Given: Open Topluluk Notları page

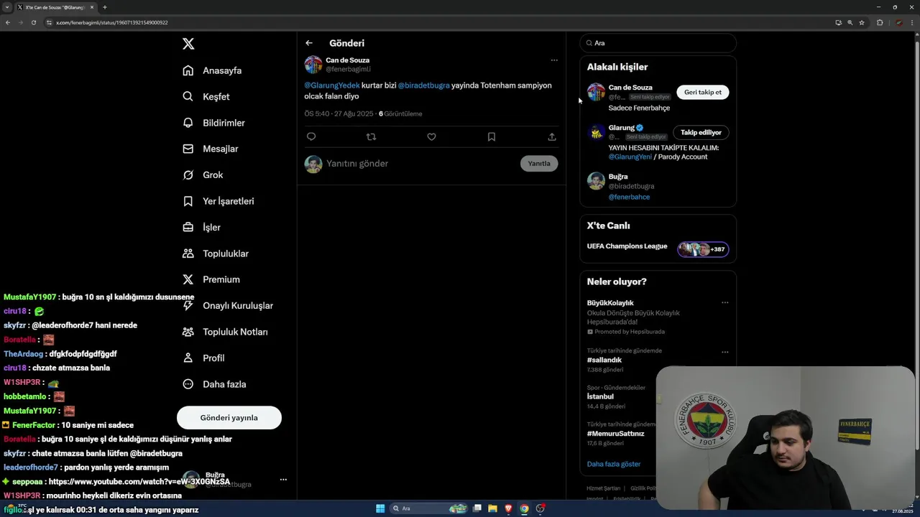Looking at the screenshot, I should (x=225, y=332).
